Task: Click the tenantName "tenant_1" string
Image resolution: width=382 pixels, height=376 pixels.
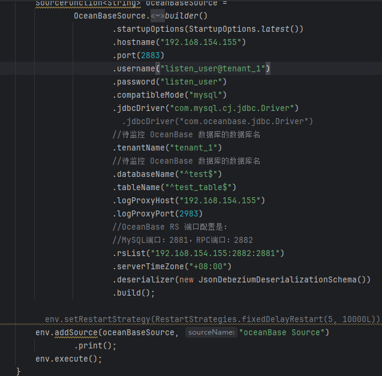Action: (194, 148)
